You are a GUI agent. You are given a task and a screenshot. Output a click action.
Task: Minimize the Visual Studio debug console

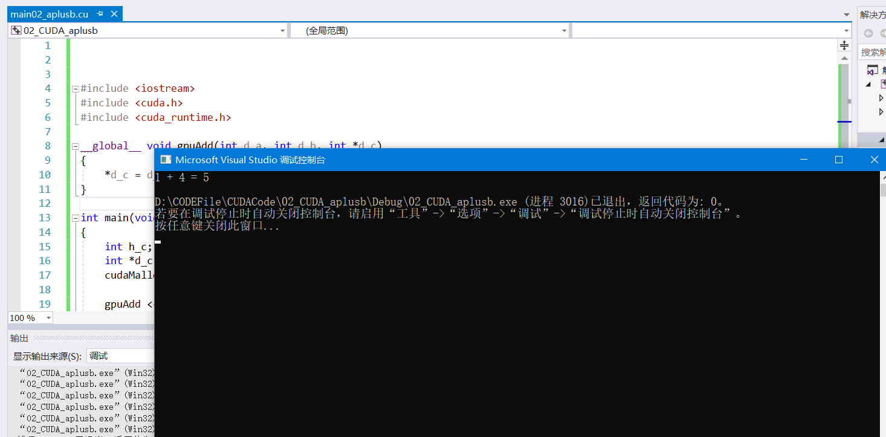(x=804, y=160)
